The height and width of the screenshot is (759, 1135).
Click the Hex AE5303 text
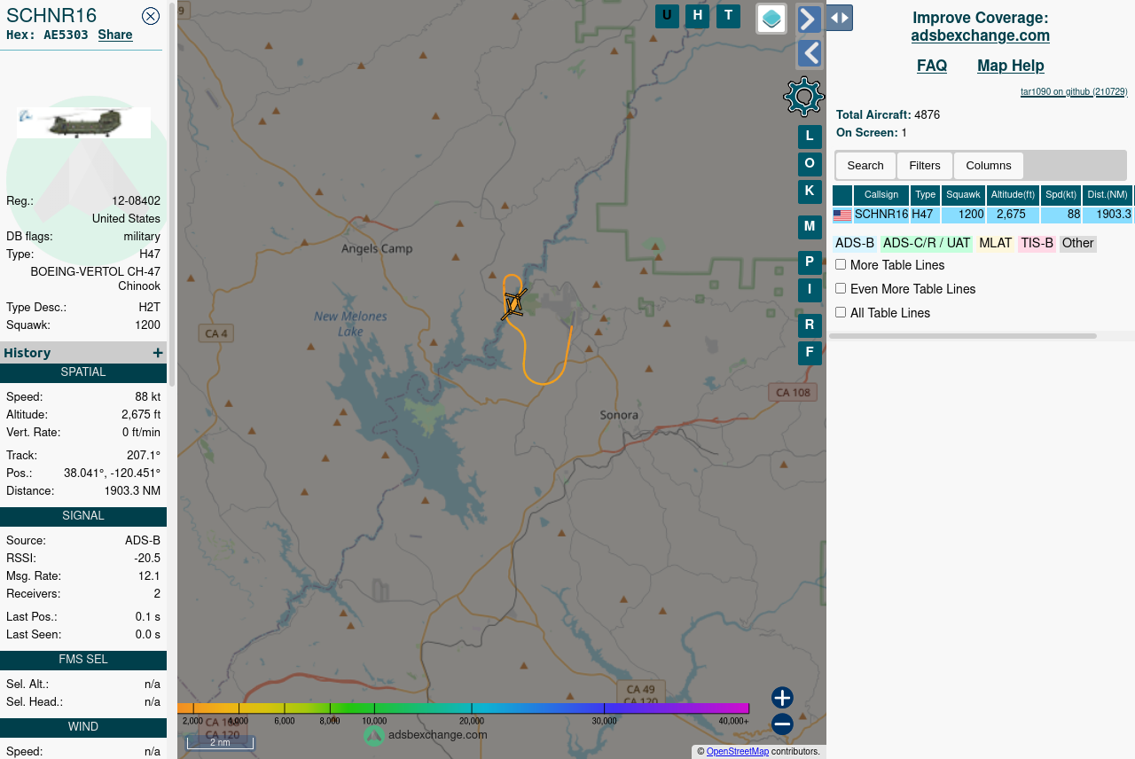point(47,35)
